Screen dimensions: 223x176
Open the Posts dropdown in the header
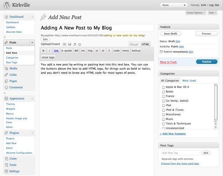[x=174, y=5]
